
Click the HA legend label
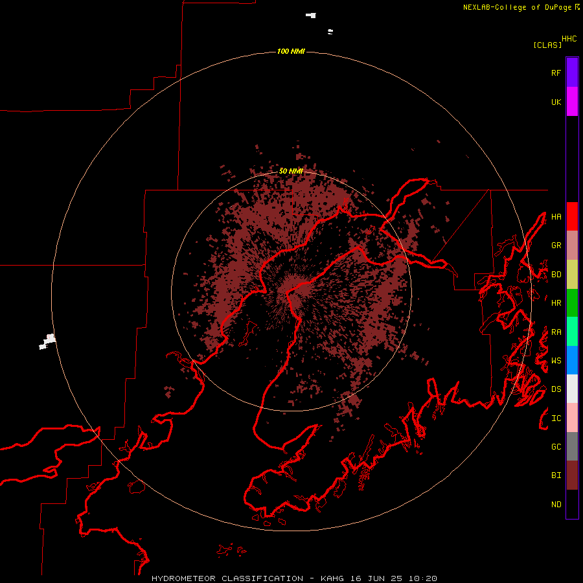[x=556, y=216]
